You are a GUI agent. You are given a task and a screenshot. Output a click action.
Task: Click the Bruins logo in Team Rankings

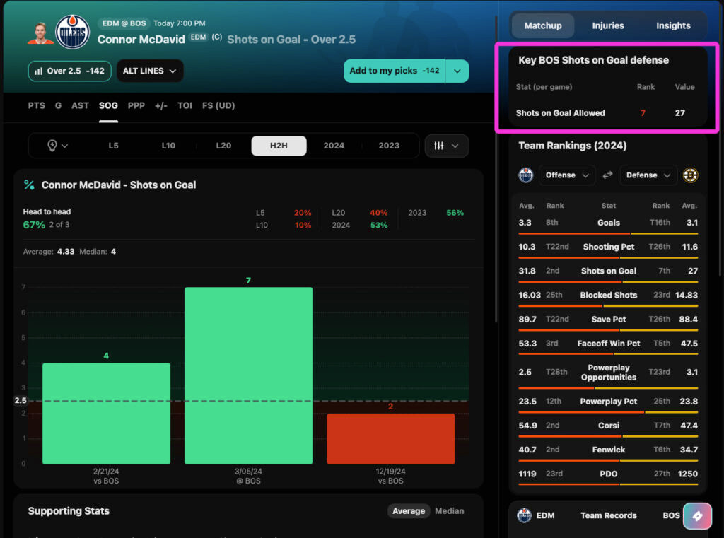click(690, 175)
